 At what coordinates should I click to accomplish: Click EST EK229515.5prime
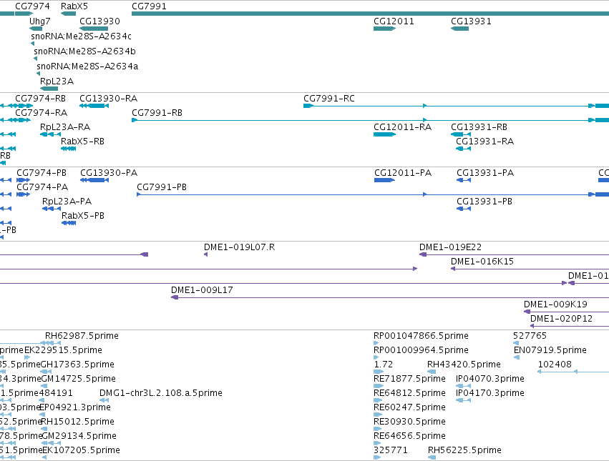[x=63, y=350]
